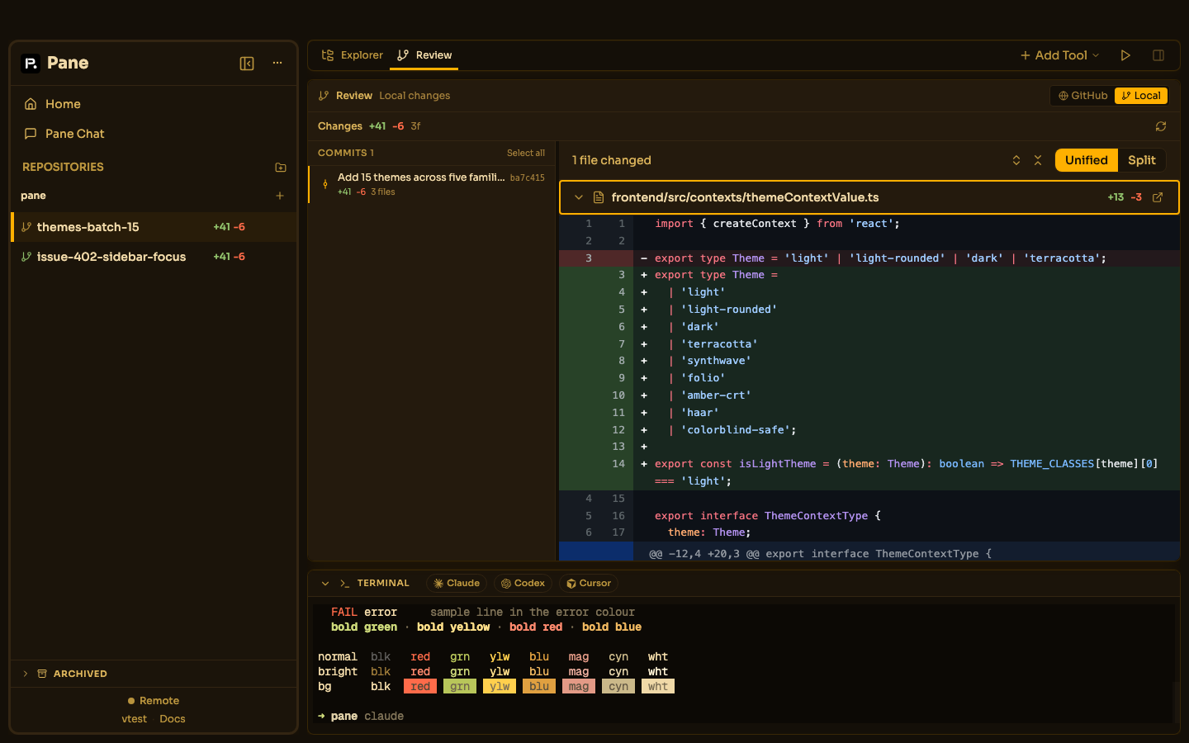Toggle the right side panel icon
This screenshot has width=1189, height=743.
coord(1158,55)
